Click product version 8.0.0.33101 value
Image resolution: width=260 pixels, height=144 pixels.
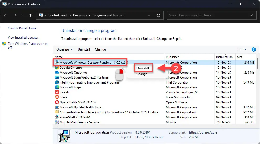point(143,132)
